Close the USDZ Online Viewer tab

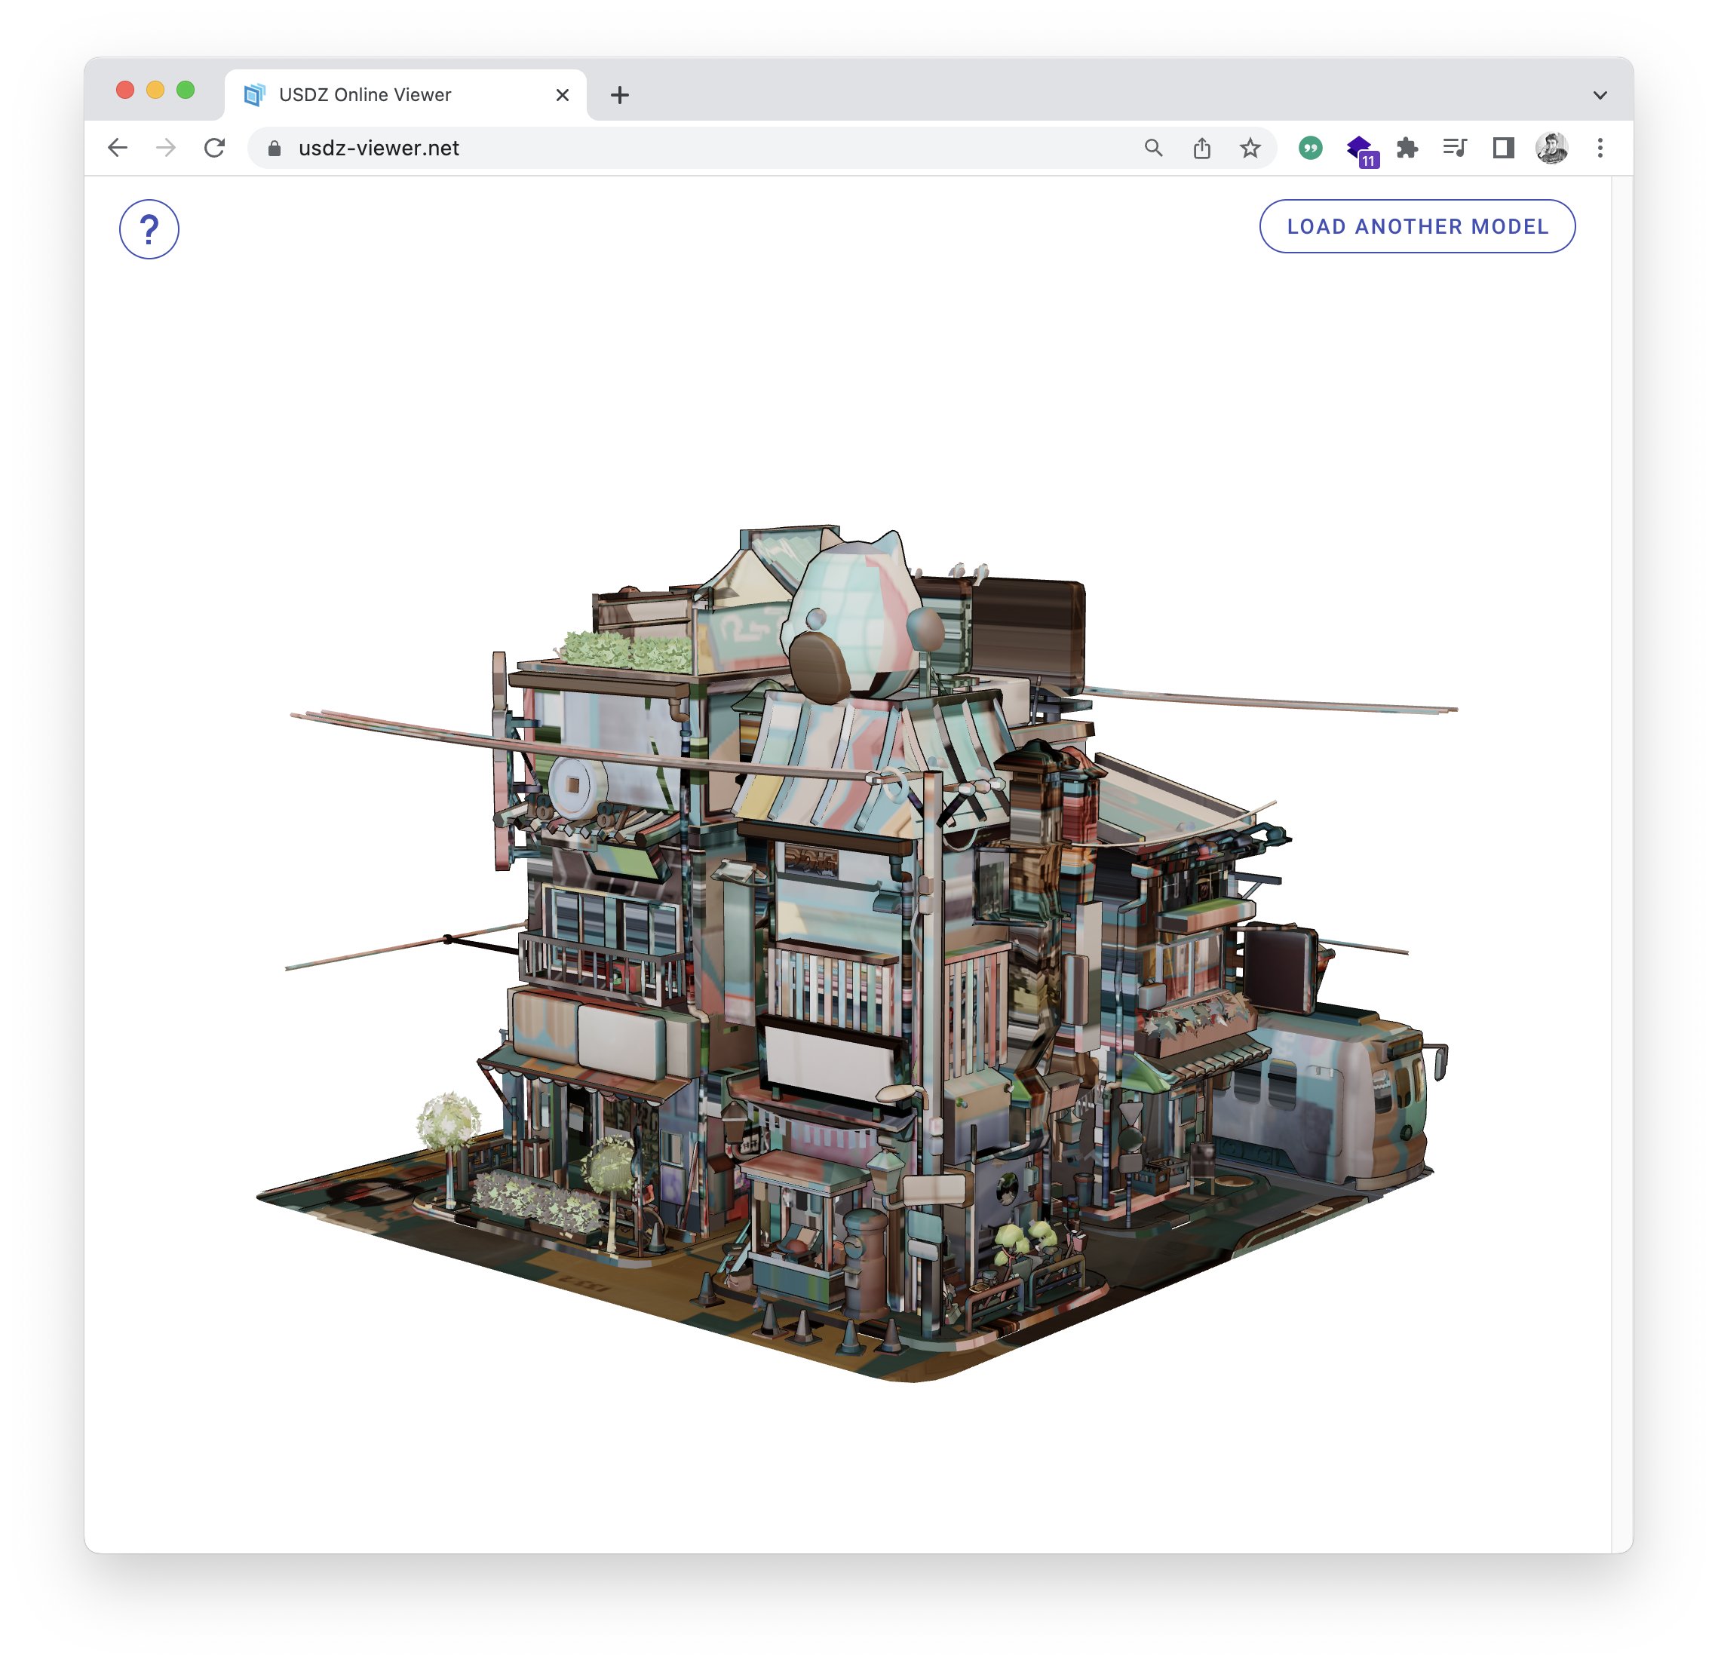563,95
